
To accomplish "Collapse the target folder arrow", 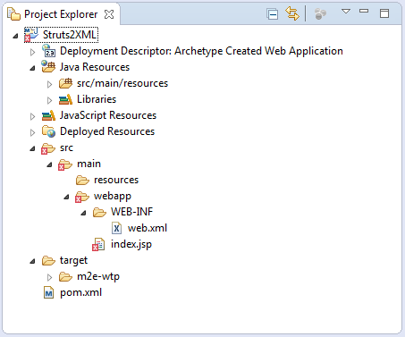I will click(32, 261).
